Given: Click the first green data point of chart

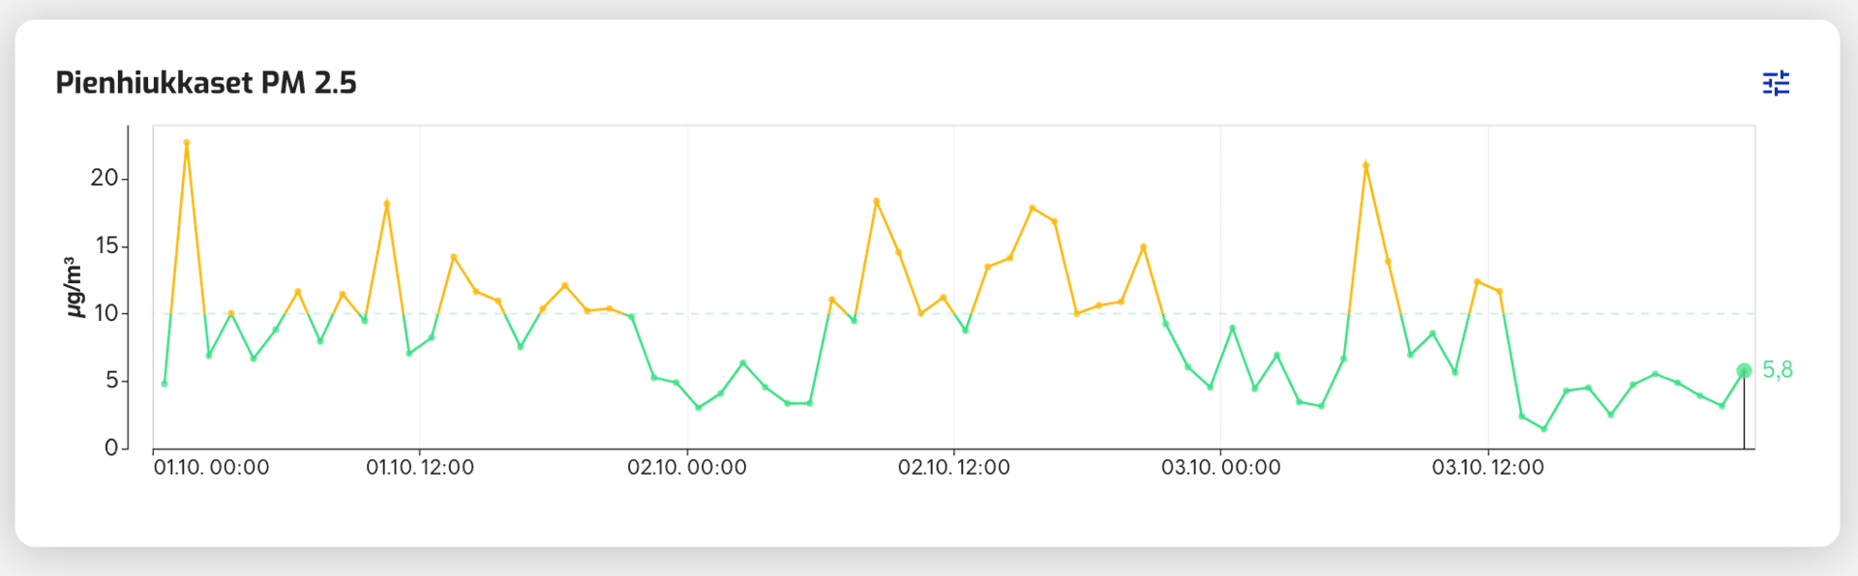Looking at the screenshot, I should point(165,384).
